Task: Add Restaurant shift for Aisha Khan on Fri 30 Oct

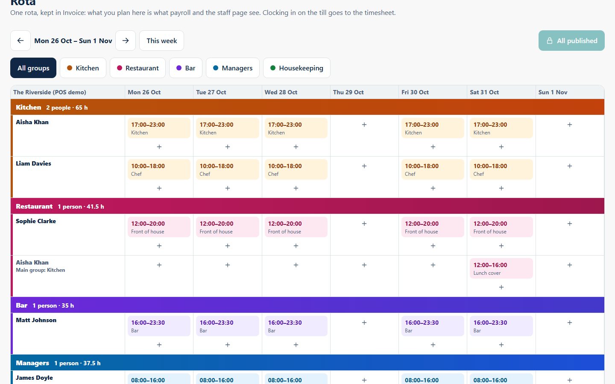Action: [433, 265]
